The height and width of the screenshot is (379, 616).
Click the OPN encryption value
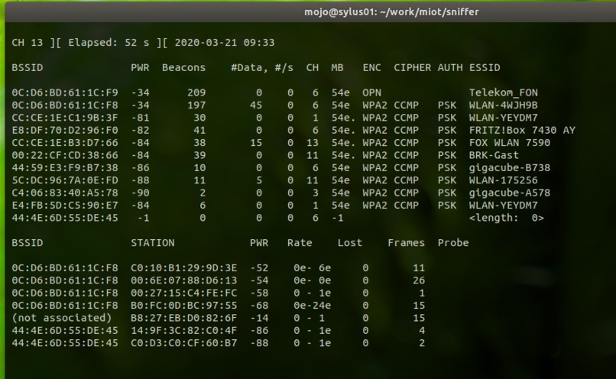[x=371, y=92]
